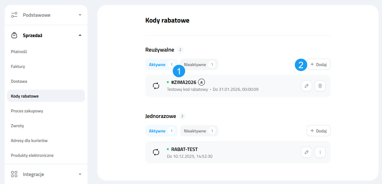Open more options for RABAT-TEST
The height and width of the screenshot is (184, 382).
click(x=320, y=152)
